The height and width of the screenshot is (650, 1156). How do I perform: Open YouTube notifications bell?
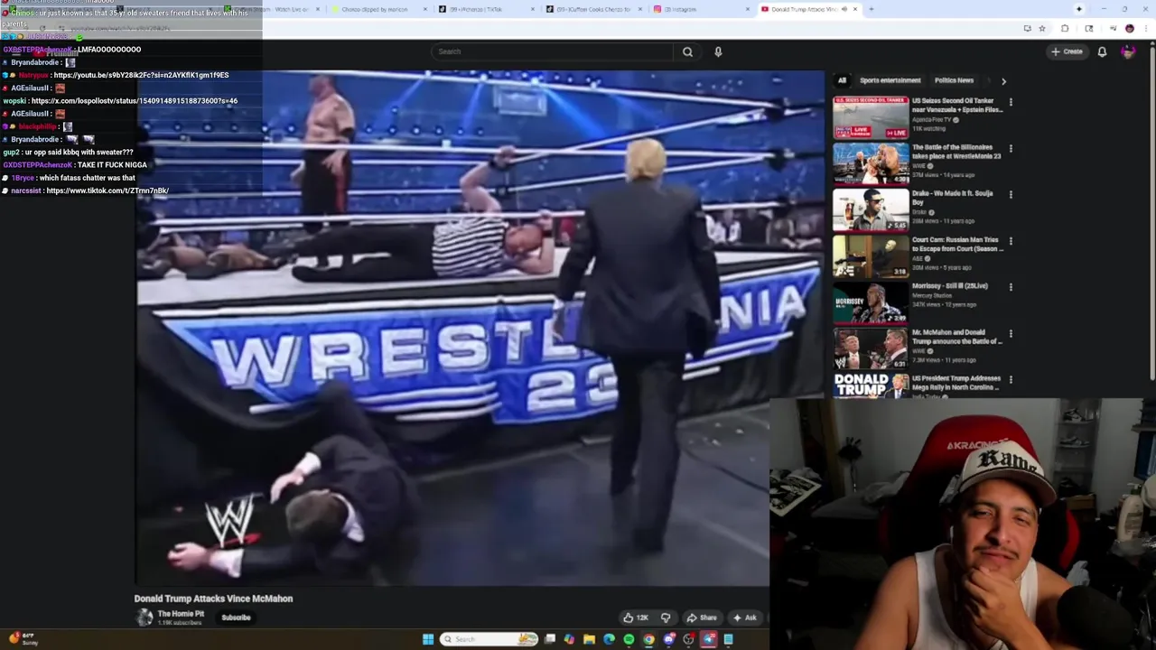[1102, 51]
